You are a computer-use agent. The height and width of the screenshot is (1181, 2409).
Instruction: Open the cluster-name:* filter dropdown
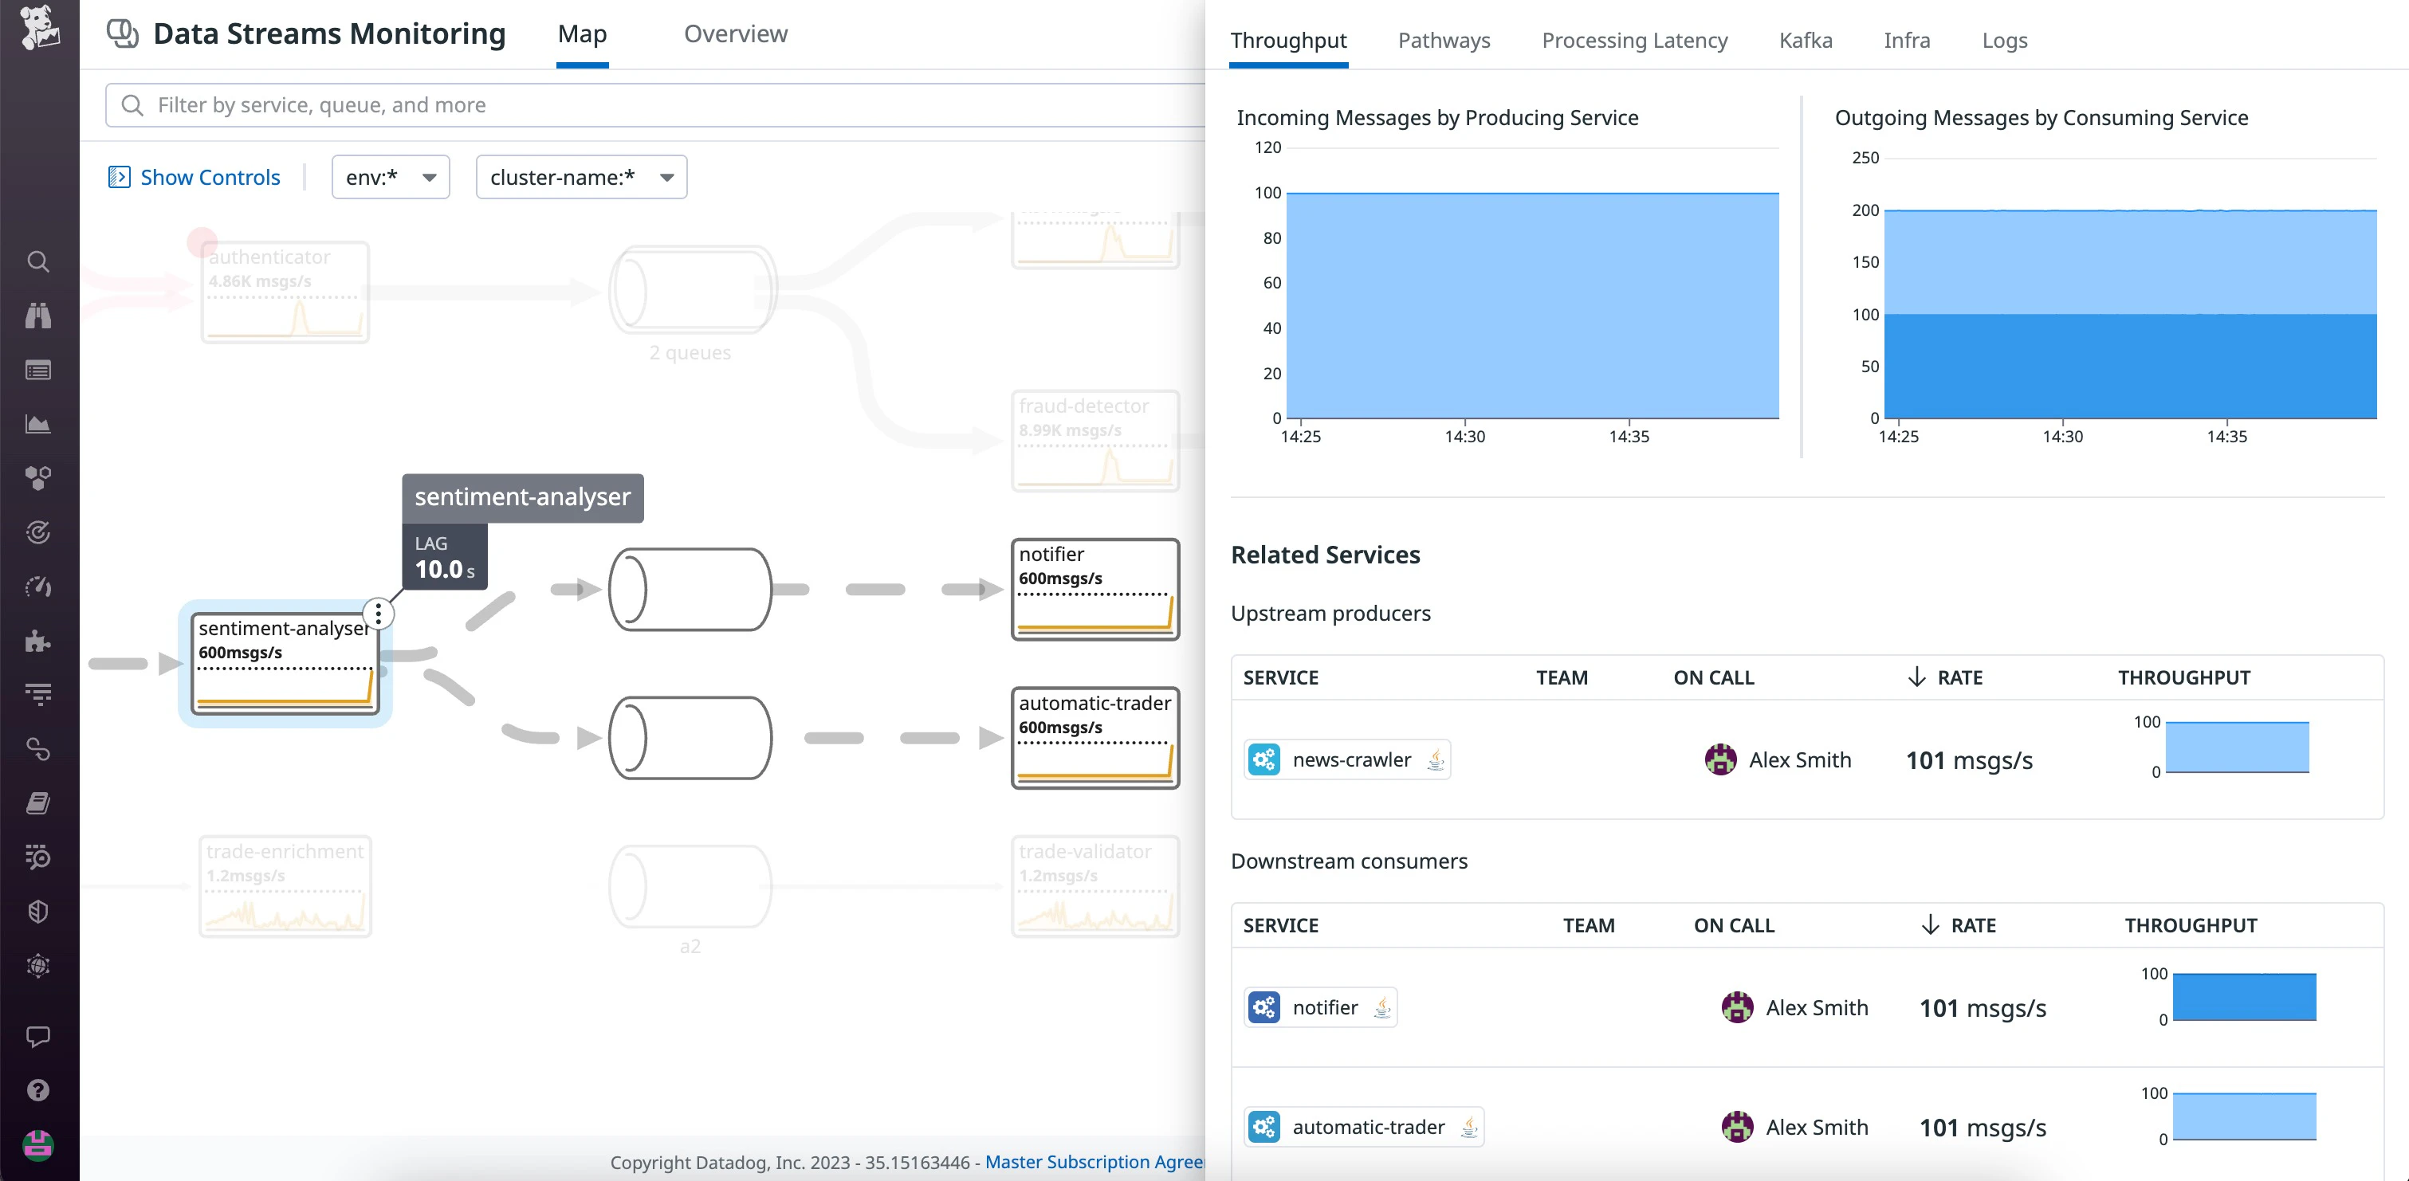coord(581,177)
